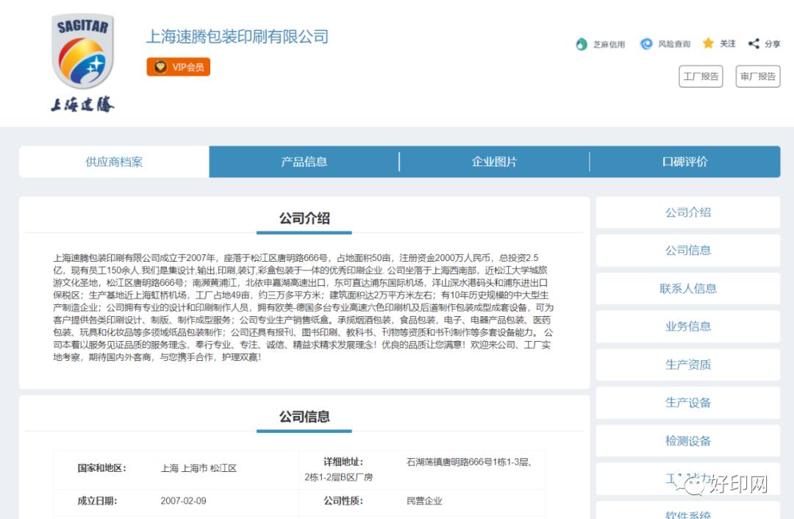Select the 供应商档案 tab
The image size is (794, 519).
(114, 162)
